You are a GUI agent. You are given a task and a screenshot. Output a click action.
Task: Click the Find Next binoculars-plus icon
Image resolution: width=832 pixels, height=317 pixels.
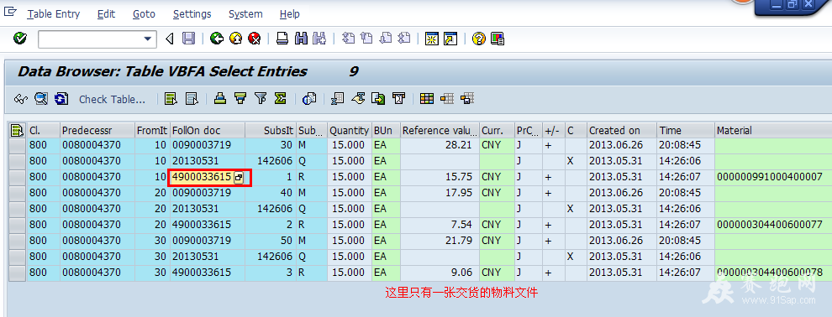[319, 39]
